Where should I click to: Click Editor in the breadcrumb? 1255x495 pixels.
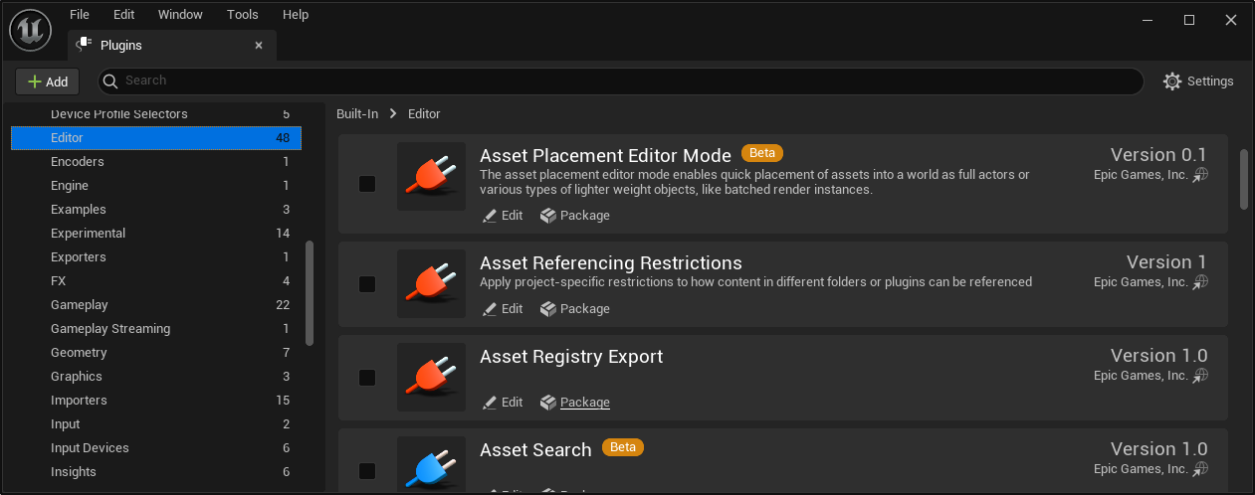[424, 114]
